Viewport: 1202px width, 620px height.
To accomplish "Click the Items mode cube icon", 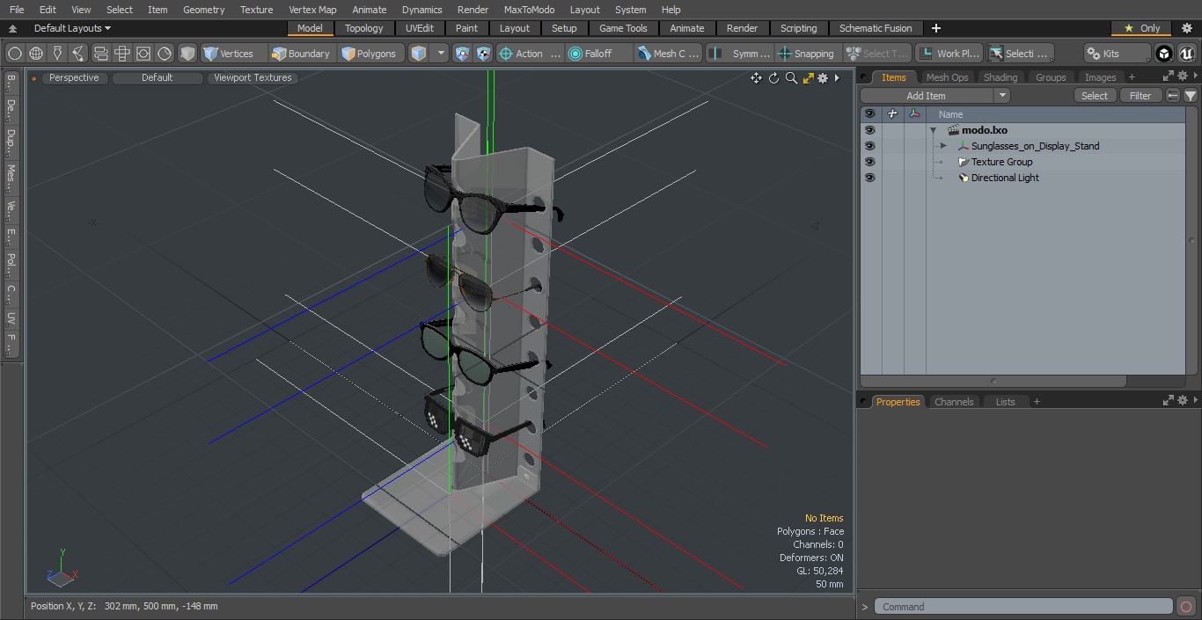I will point(419,54).
